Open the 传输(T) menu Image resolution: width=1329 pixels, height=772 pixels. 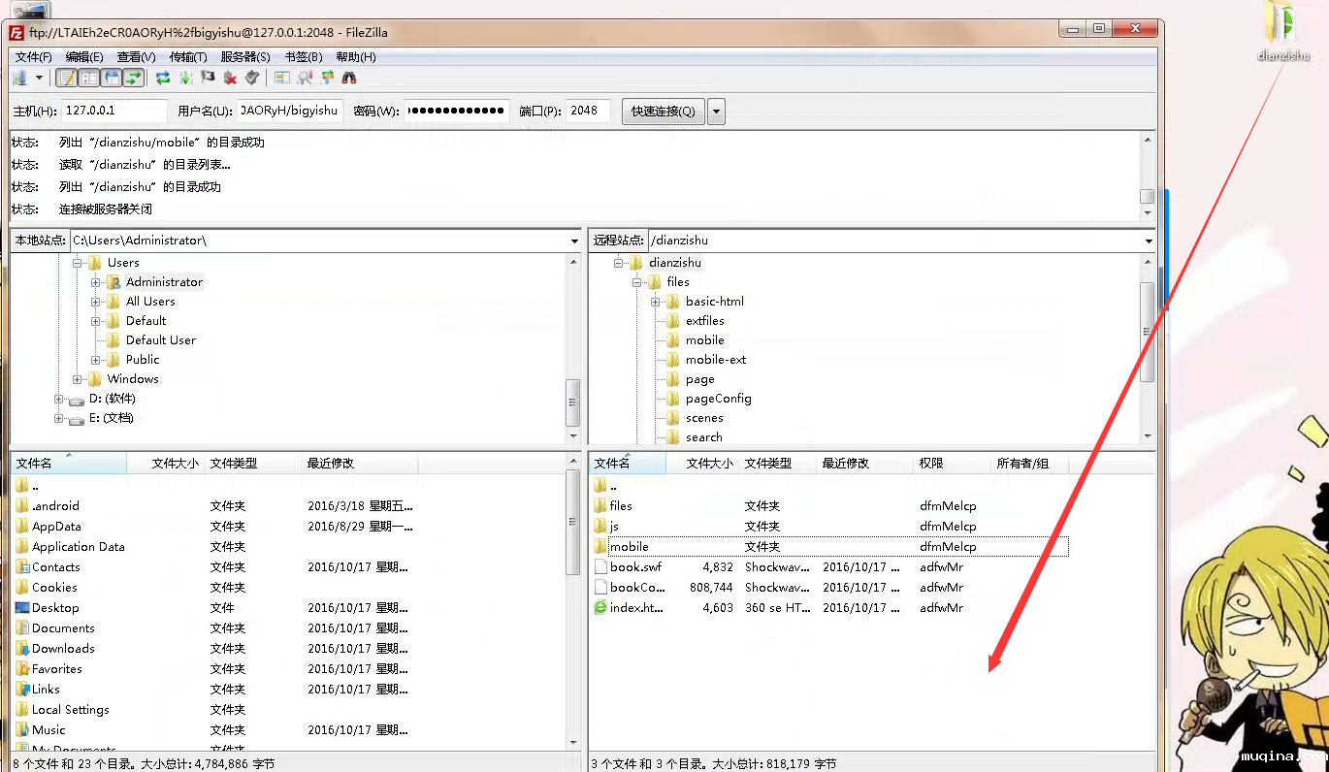(x=188, y=57)
